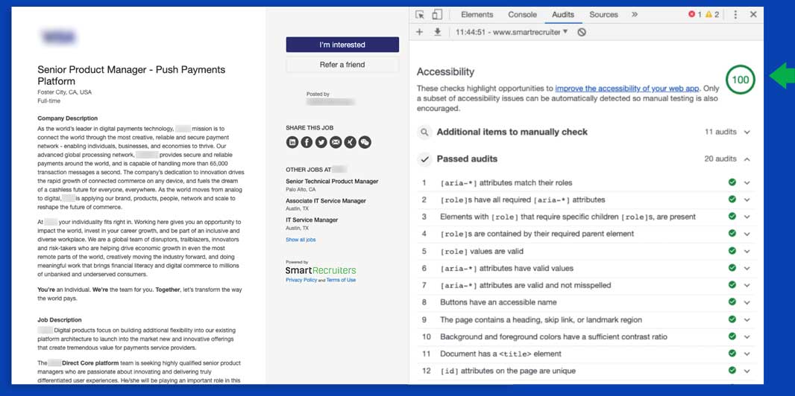Open the Show all jobs link
The width and height of the screenshot is (795, 396).
click(301, 240)
